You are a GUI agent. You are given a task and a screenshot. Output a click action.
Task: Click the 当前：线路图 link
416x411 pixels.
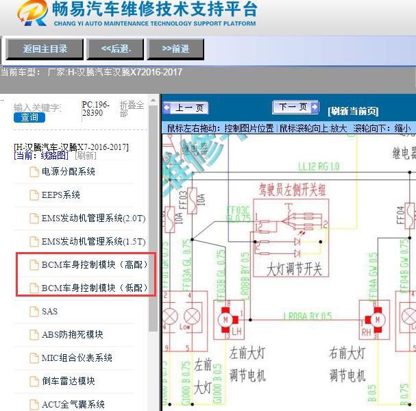[x=41, y=155]
